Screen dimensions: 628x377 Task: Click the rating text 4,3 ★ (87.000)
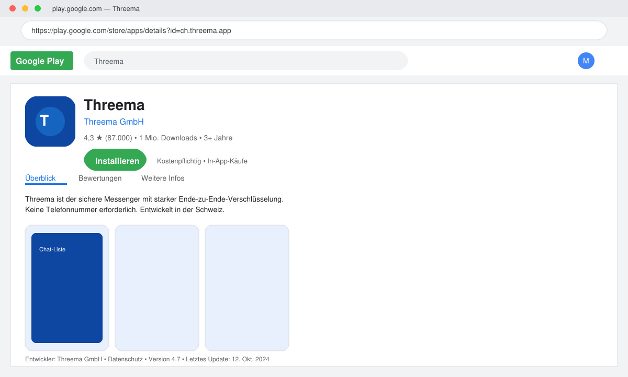tap(108, 138)
